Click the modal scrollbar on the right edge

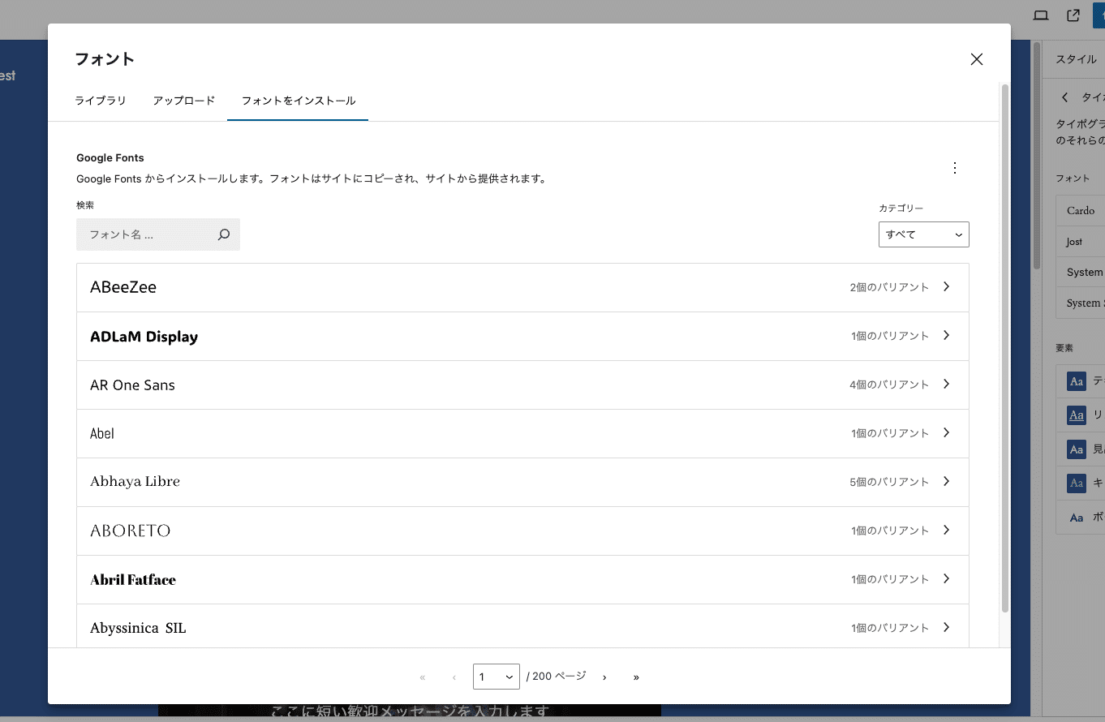(x=1005, y=324)
